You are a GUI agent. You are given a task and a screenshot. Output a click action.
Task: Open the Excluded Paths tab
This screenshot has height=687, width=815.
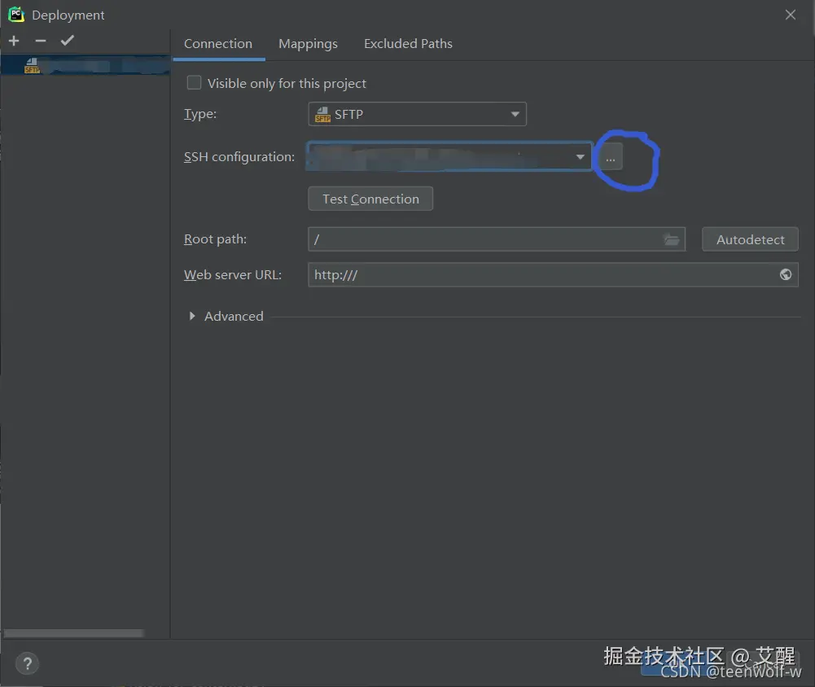point(408,44)
